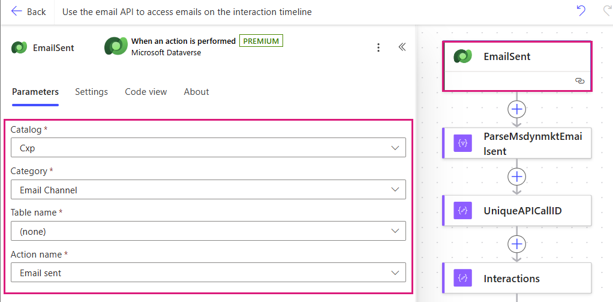This screenshot has width=613, height=302.
Task: Click the UniqueAPICallID compose icon
Action: (x=463, y=211)
